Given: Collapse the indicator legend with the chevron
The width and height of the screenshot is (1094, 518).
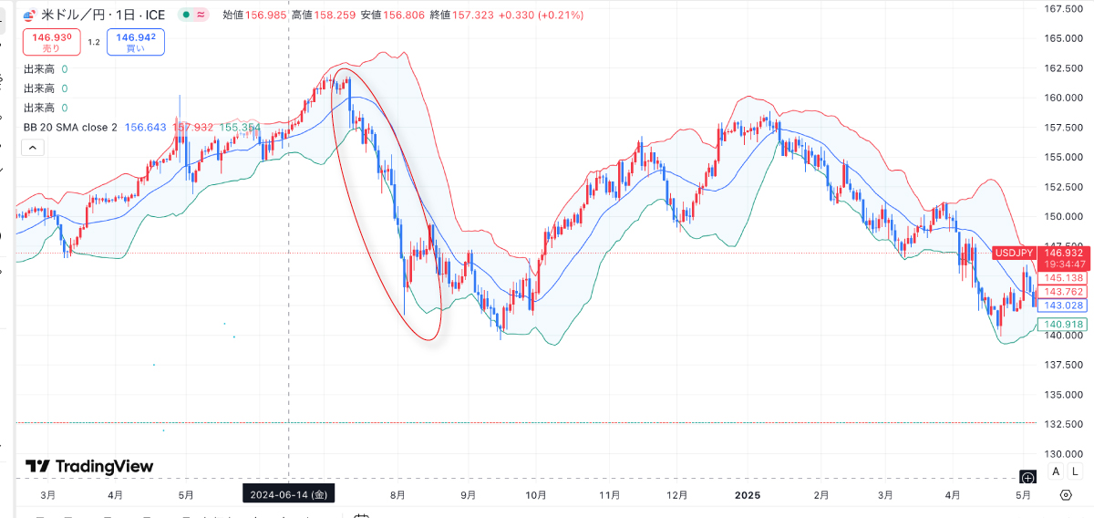Looking at the screenshot, I should point(32,146).
